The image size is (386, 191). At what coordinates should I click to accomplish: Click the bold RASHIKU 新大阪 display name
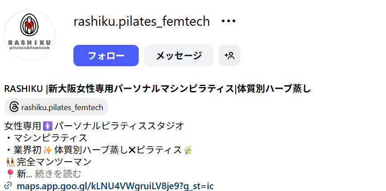[x=157, y=89]
